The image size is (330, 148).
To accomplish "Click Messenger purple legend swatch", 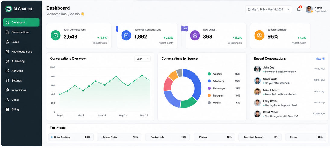I will [209, 88].
